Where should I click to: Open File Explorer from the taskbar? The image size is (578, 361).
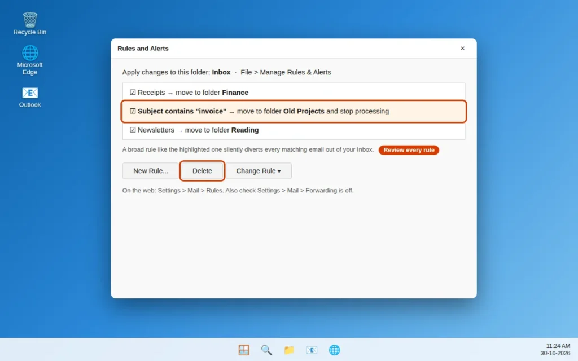[289, 350]
